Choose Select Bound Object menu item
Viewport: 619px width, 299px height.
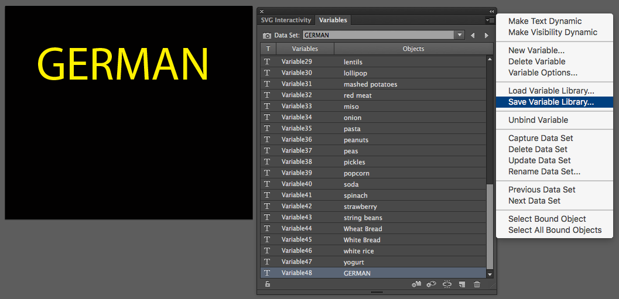(x=547, y=219)
